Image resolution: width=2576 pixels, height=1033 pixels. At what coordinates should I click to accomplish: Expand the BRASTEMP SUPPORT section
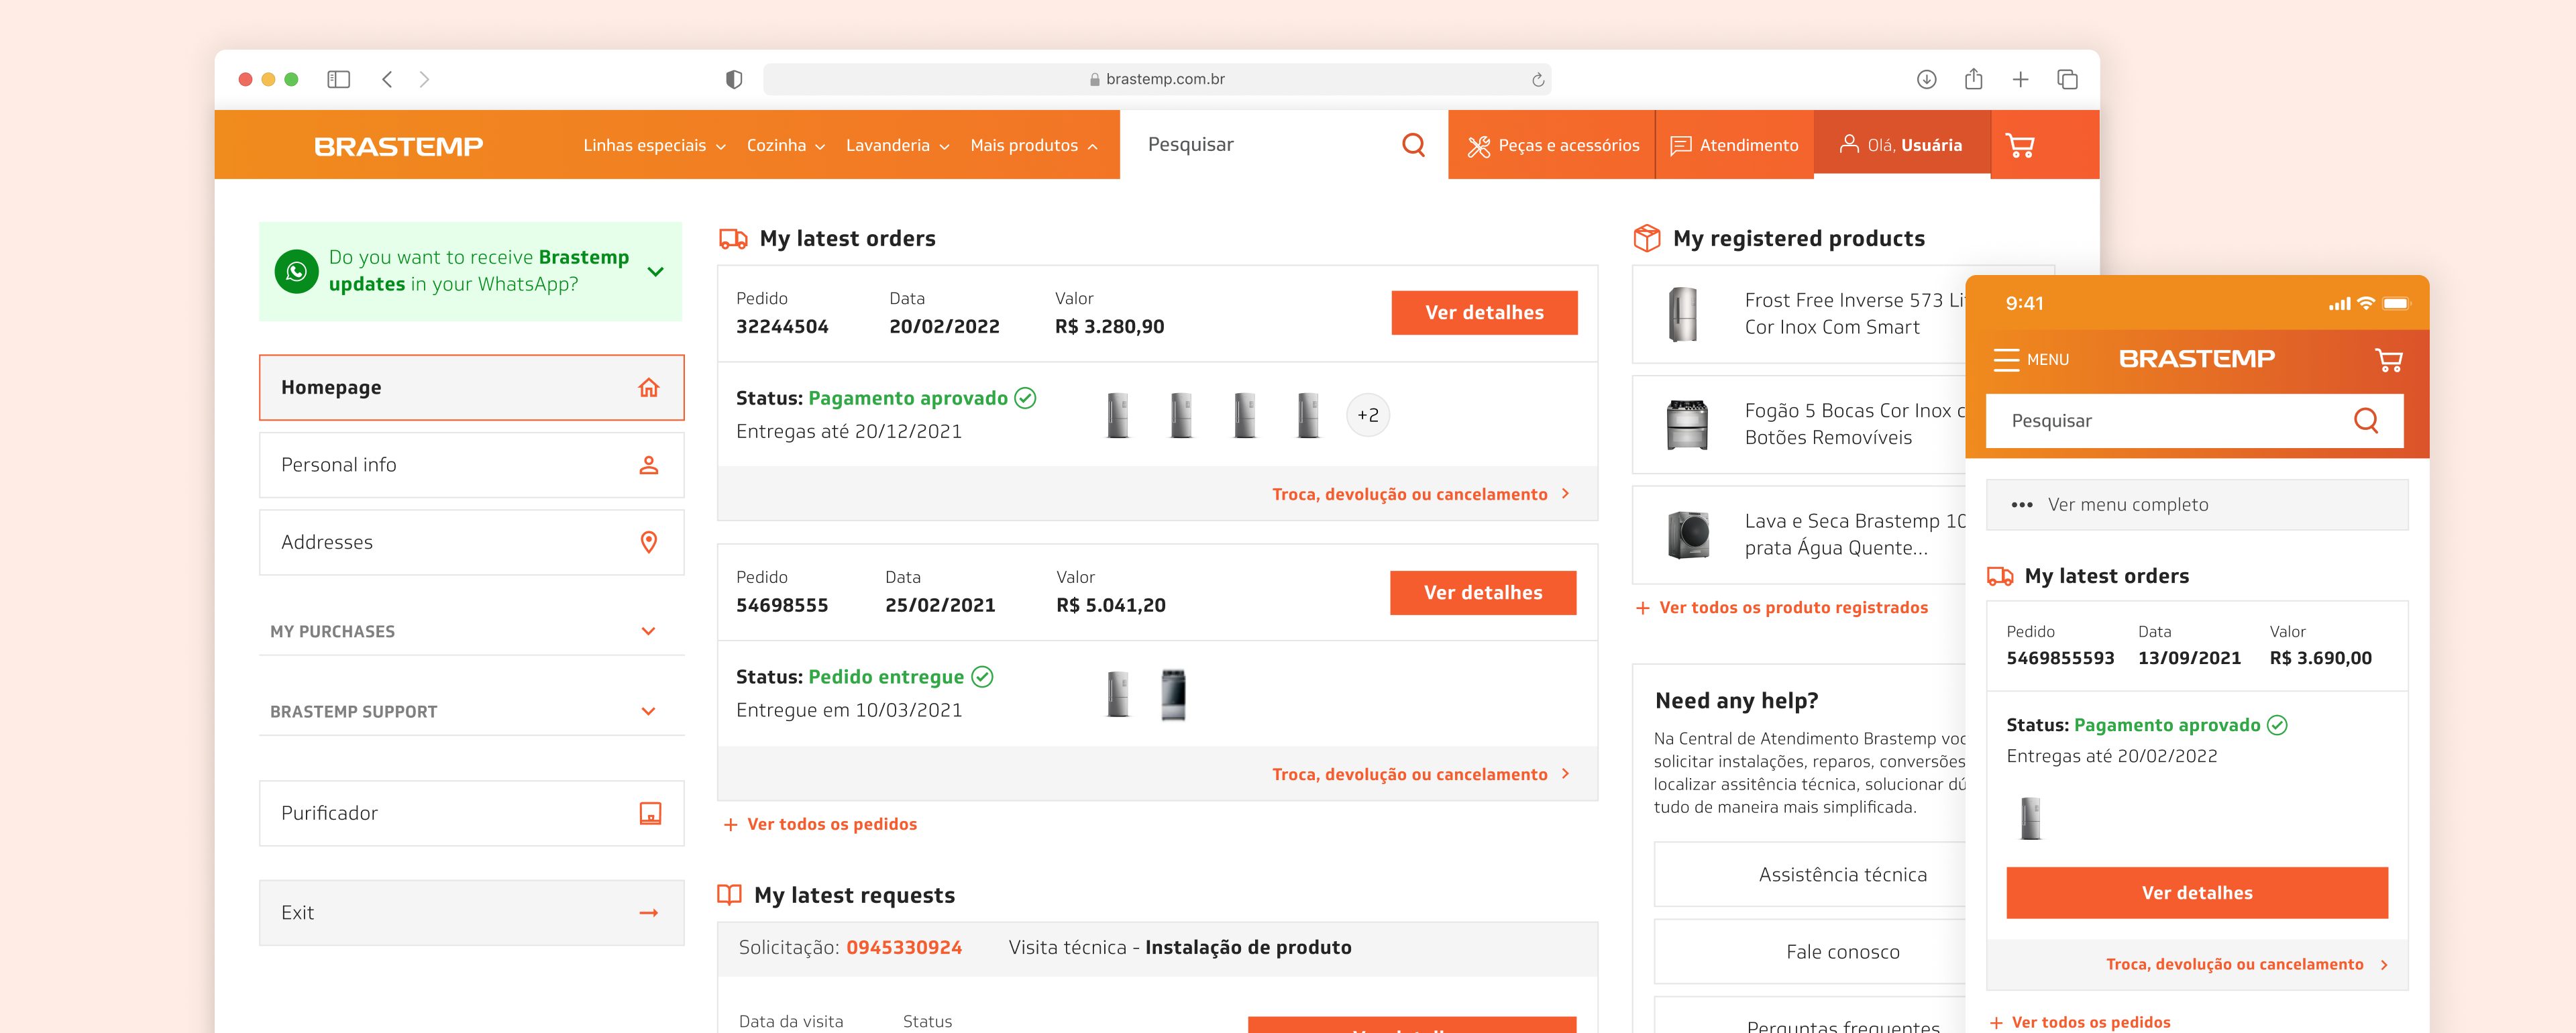tap(648, 711)
